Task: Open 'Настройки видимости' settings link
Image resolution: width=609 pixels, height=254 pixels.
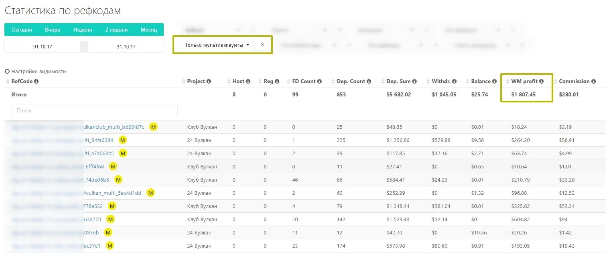Action: [39, 72]
